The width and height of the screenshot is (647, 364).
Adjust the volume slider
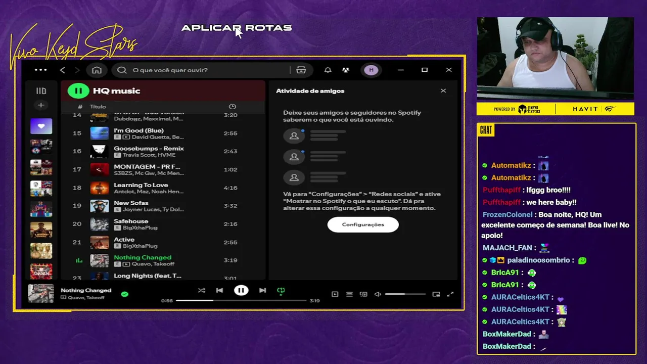405,294
